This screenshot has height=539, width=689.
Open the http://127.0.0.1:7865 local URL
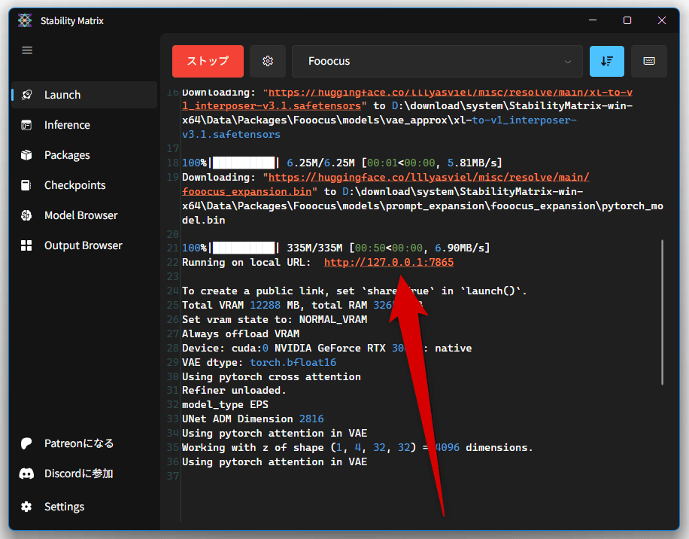[x=389, y=263]
